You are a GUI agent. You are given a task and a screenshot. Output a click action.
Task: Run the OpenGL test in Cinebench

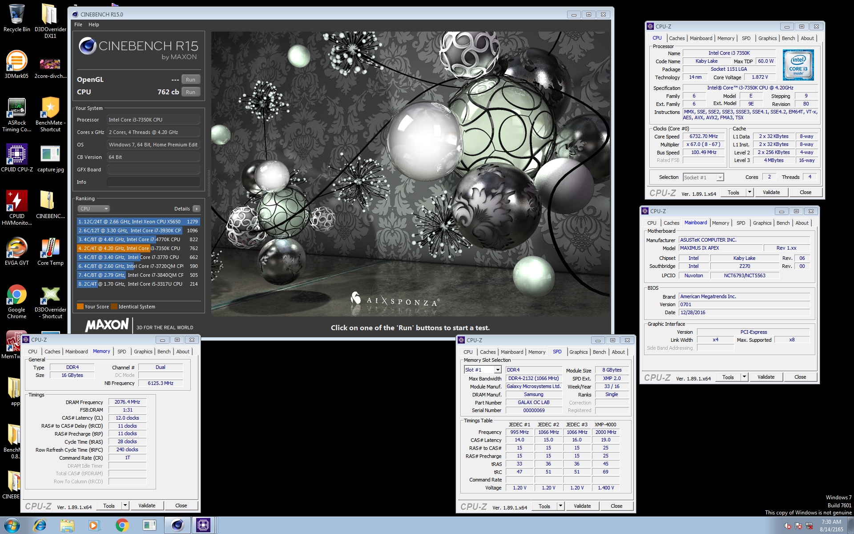pos(190,80)
